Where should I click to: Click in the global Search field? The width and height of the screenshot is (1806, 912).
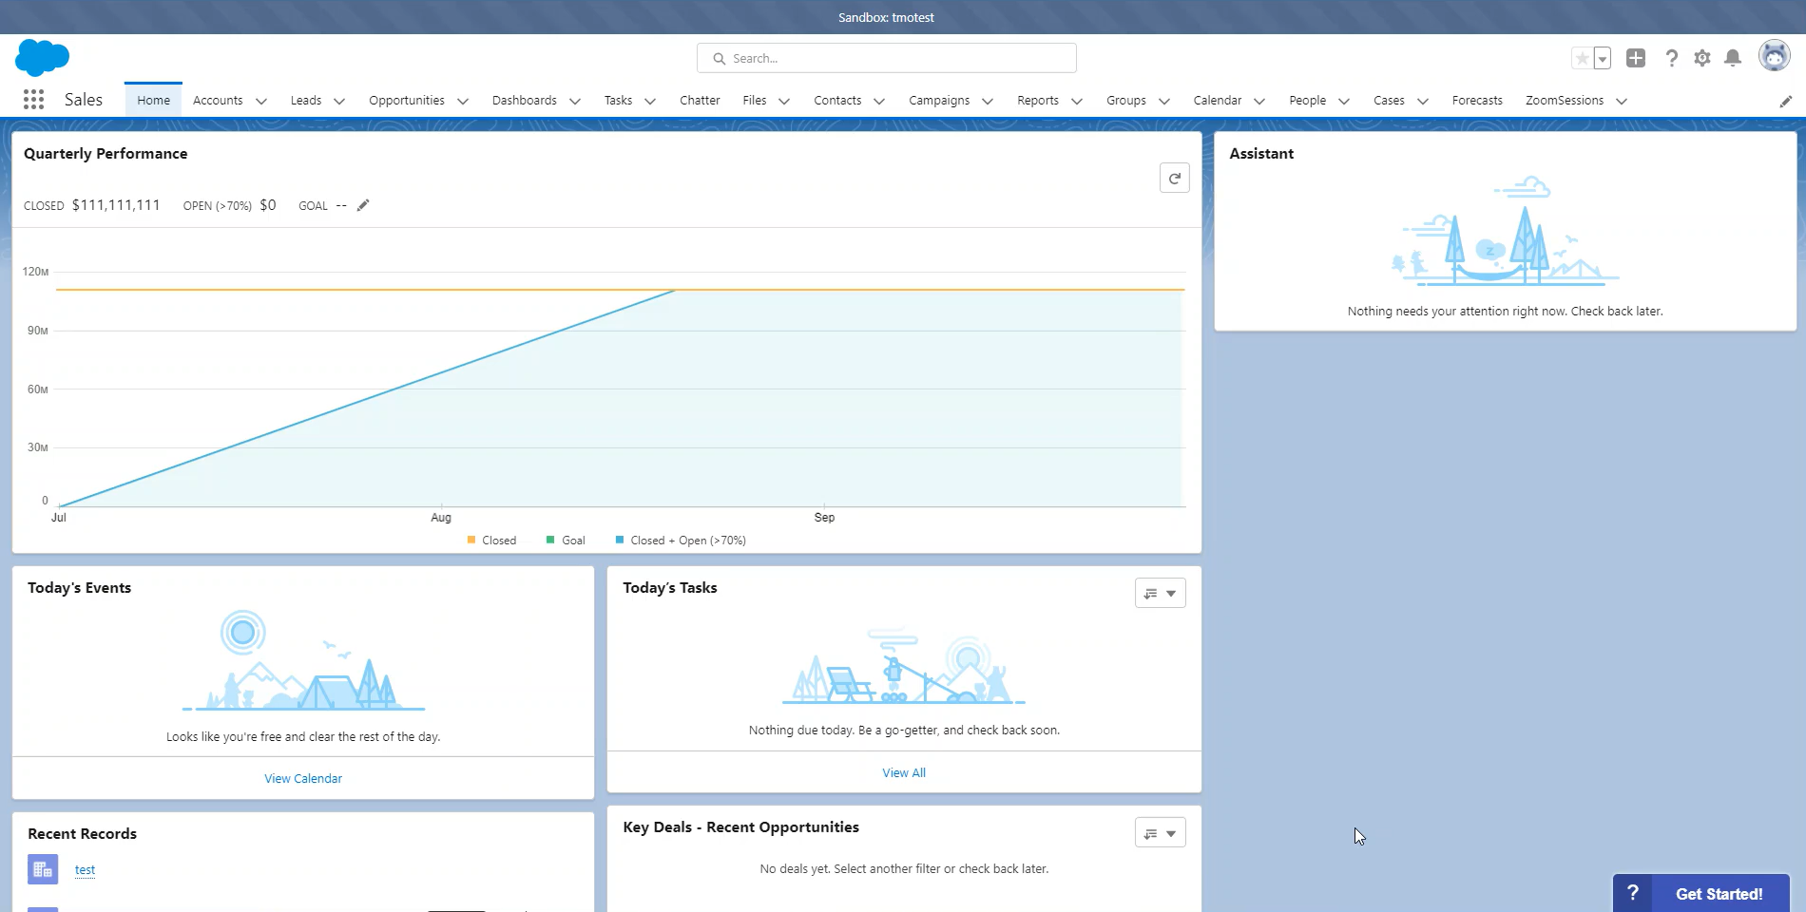[887, 58]
